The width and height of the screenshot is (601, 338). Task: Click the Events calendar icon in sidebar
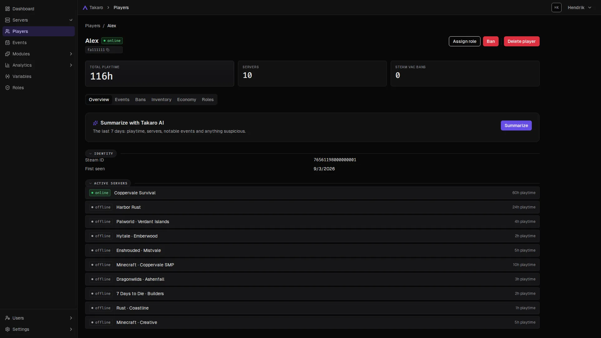click(8, 43)
